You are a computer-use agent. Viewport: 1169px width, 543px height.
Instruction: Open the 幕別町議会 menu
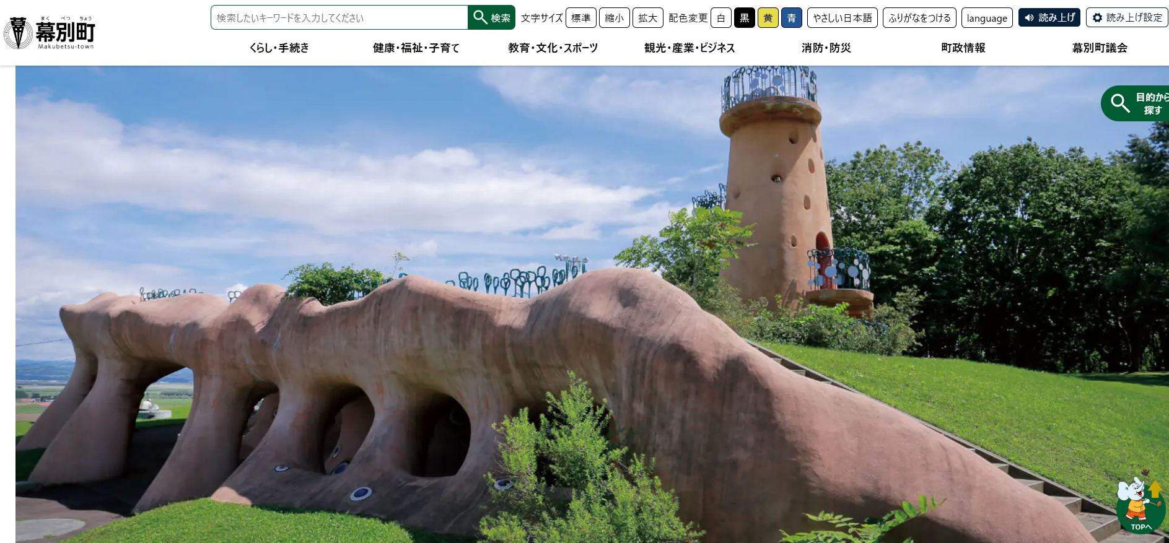(x=1100, y=48)
